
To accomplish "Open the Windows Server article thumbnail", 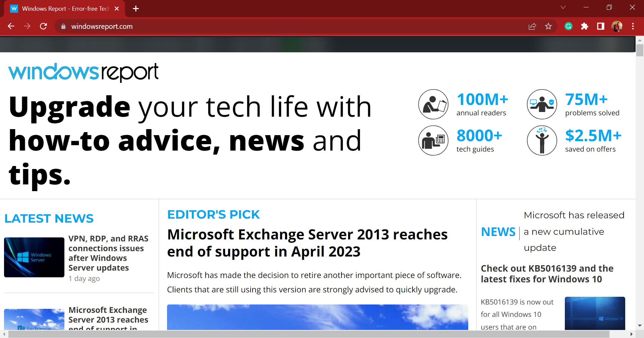I will click(34, 257).
